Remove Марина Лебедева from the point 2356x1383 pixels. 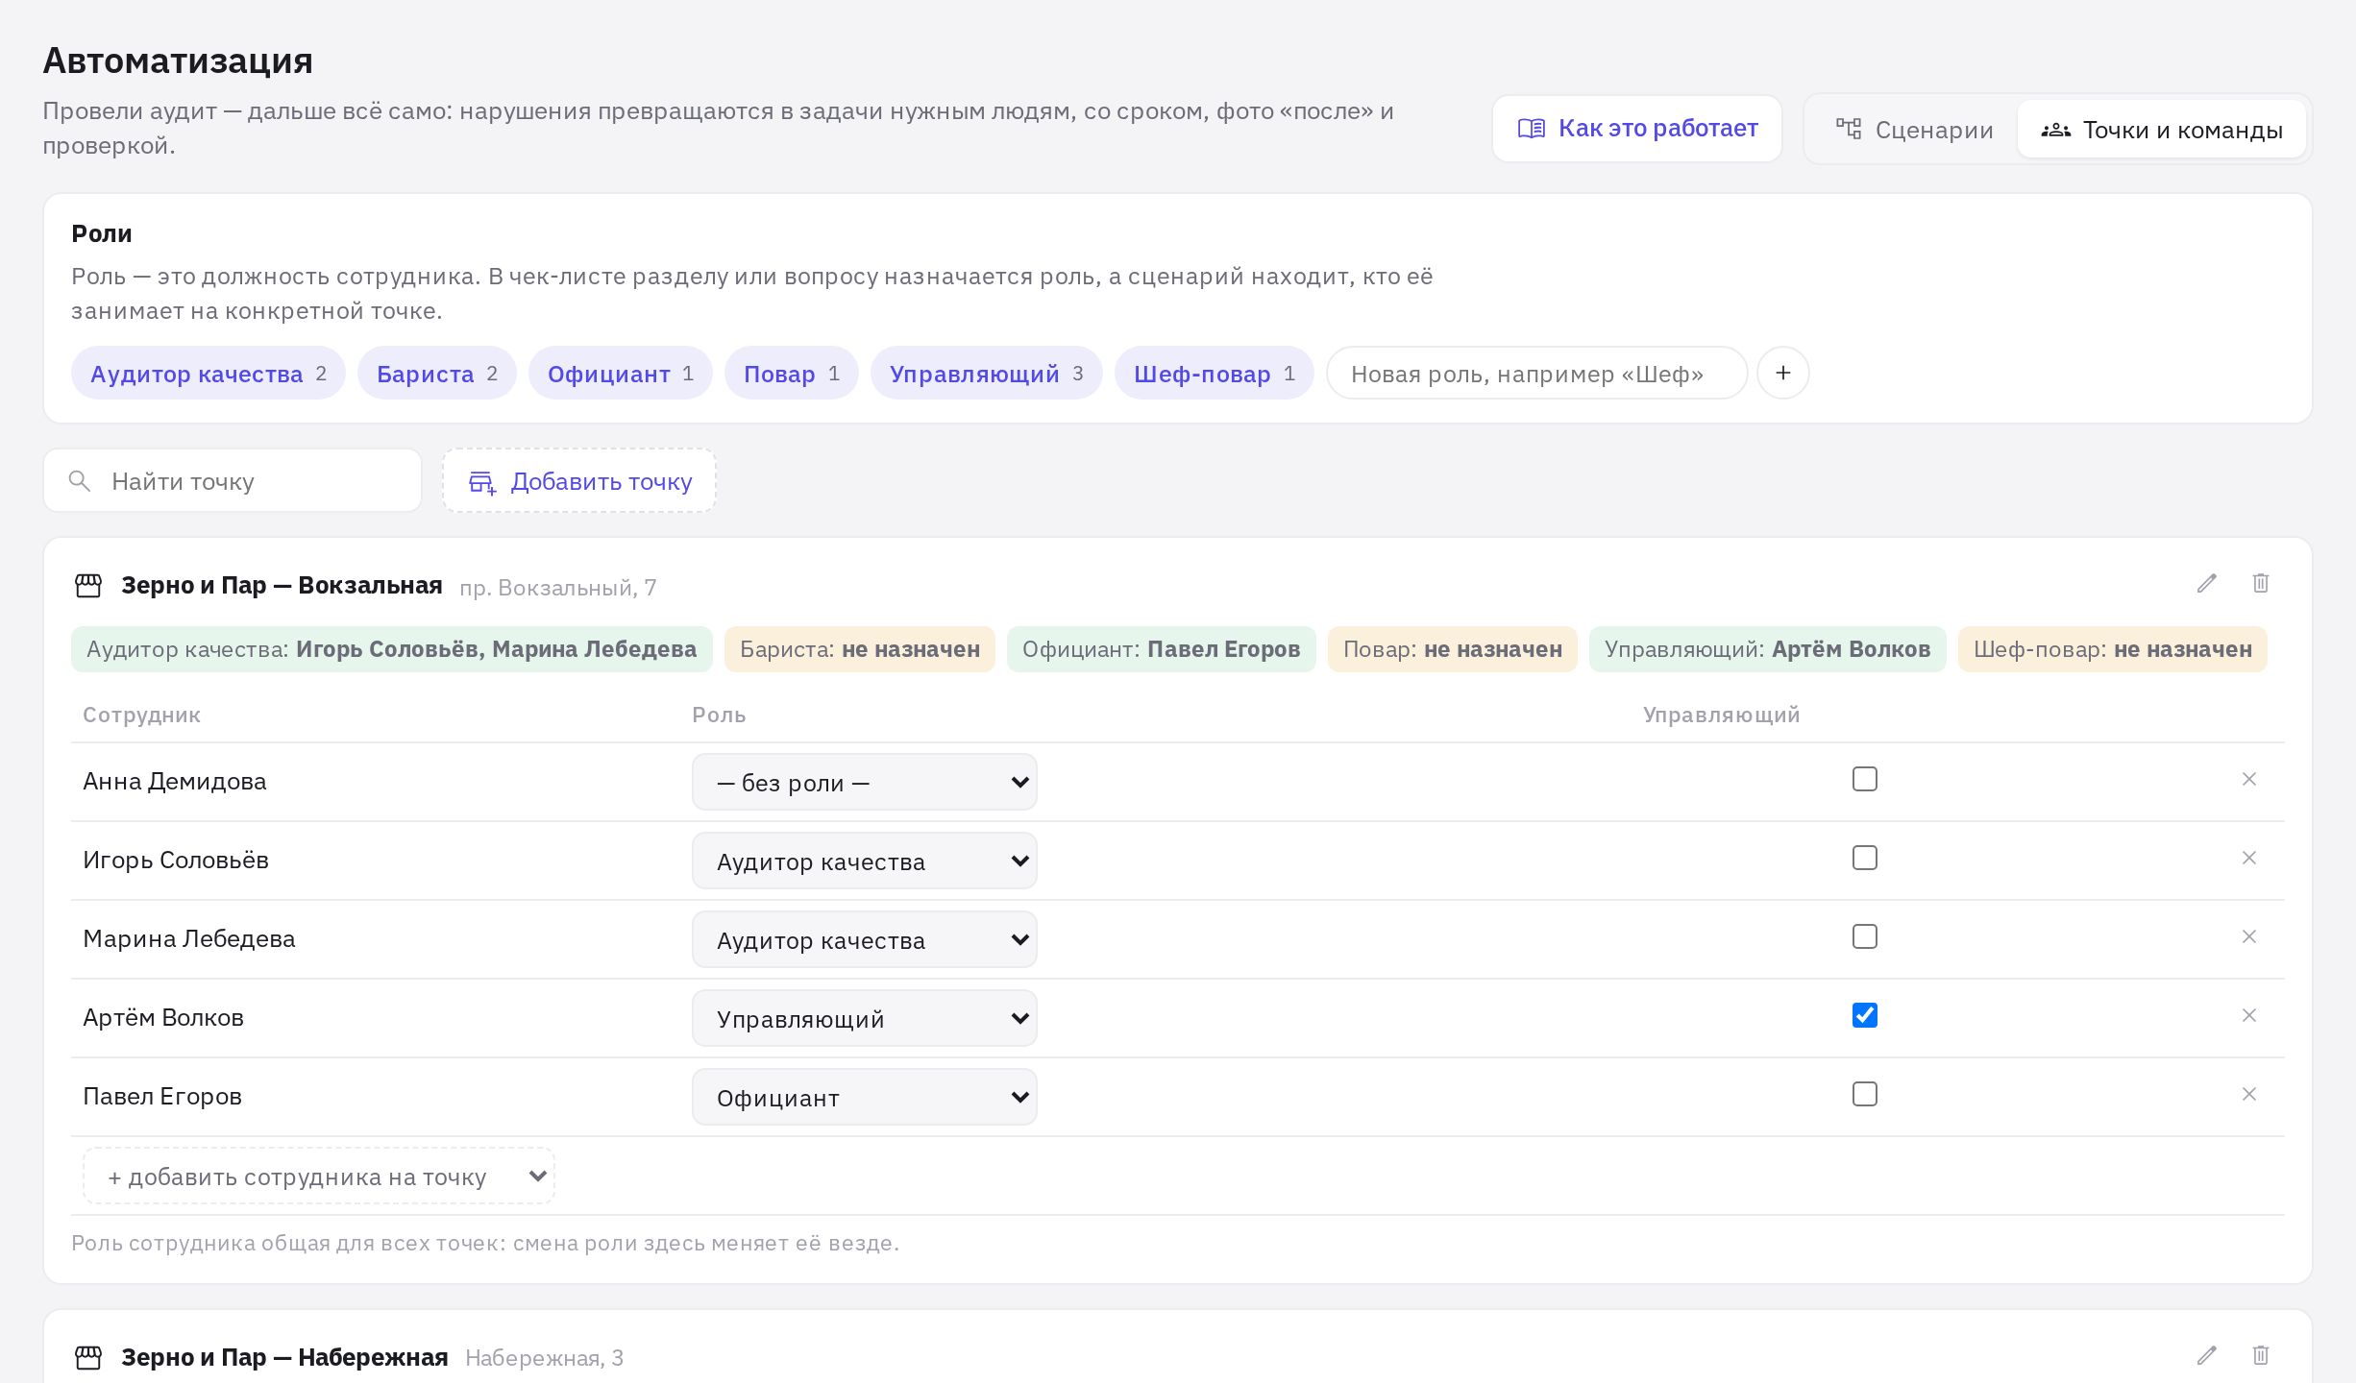pyautogui.click(x=2248, y=936)
